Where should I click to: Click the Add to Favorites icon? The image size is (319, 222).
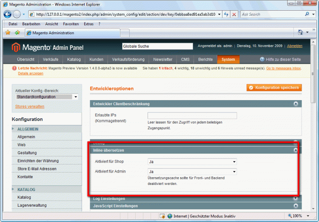17,32
